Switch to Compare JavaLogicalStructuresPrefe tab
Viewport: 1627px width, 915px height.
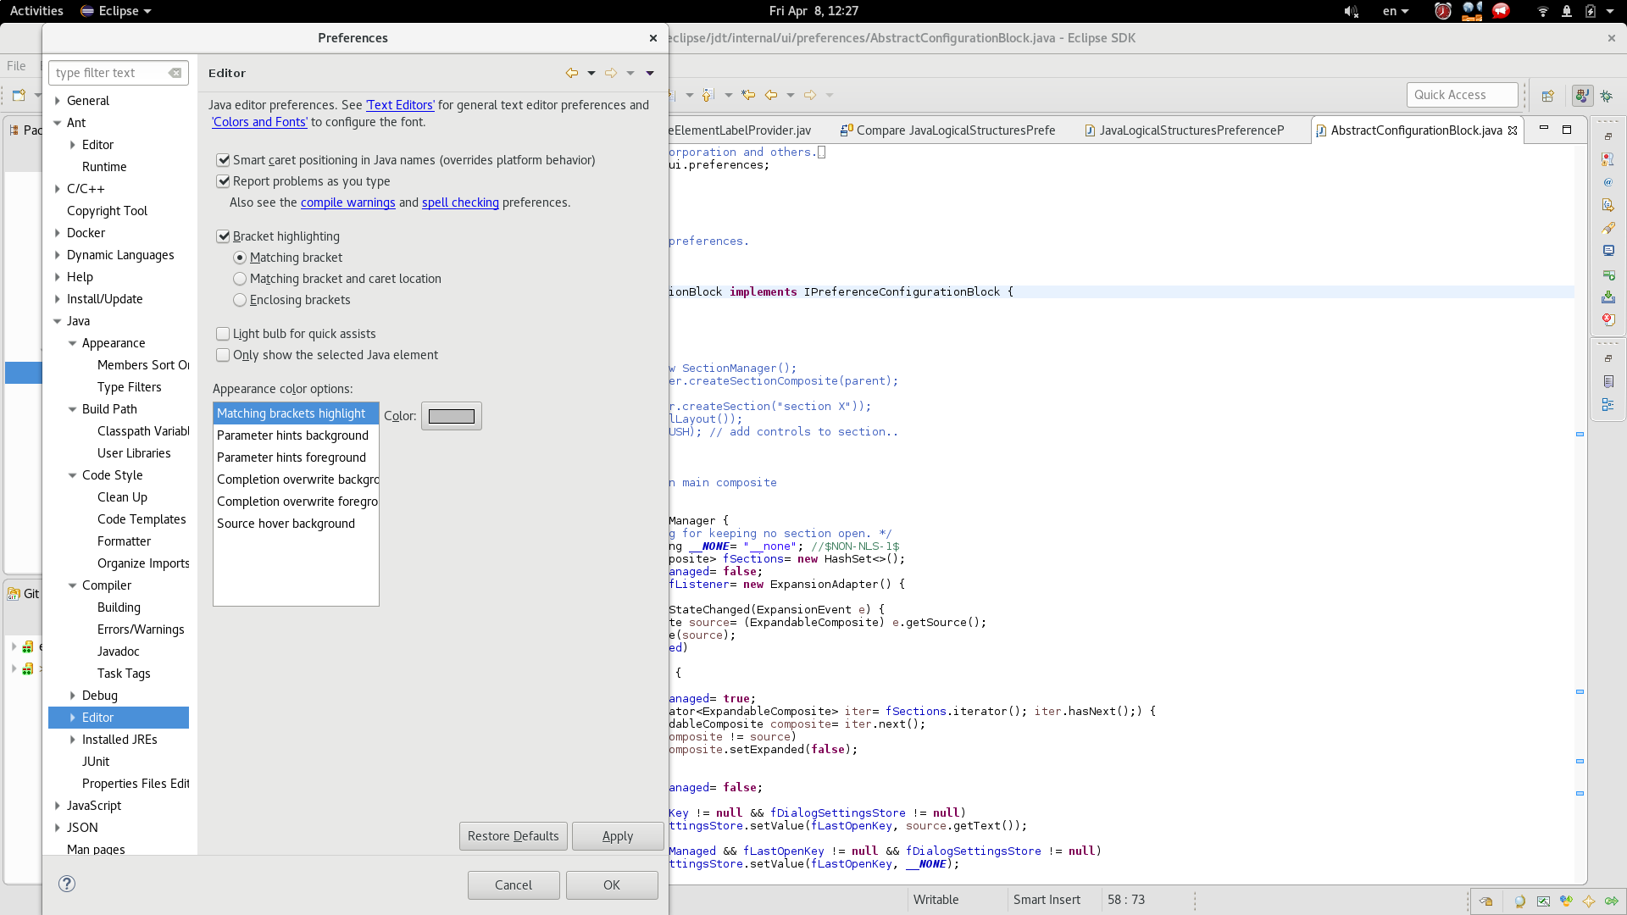click(947, 130)
